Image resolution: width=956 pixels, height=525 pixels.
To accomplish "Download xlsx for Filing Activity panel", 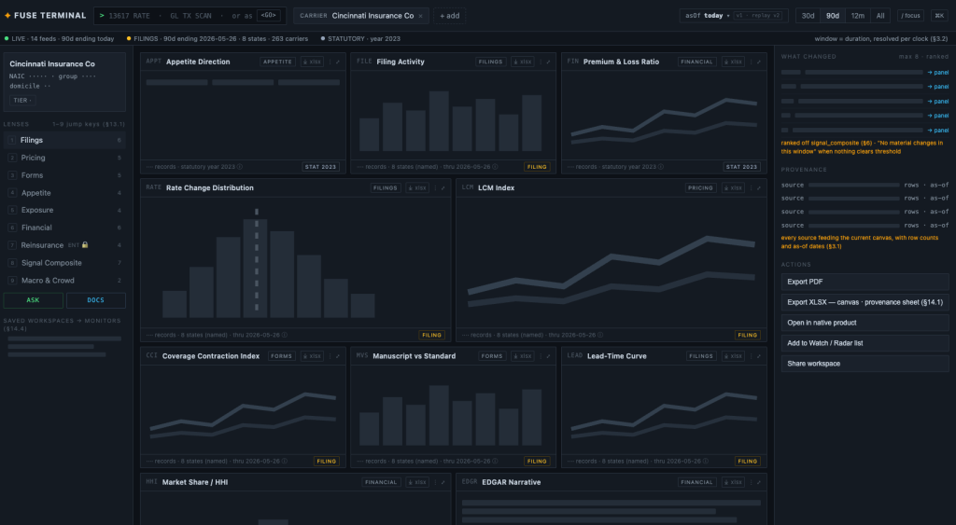I will click(522, 62).
